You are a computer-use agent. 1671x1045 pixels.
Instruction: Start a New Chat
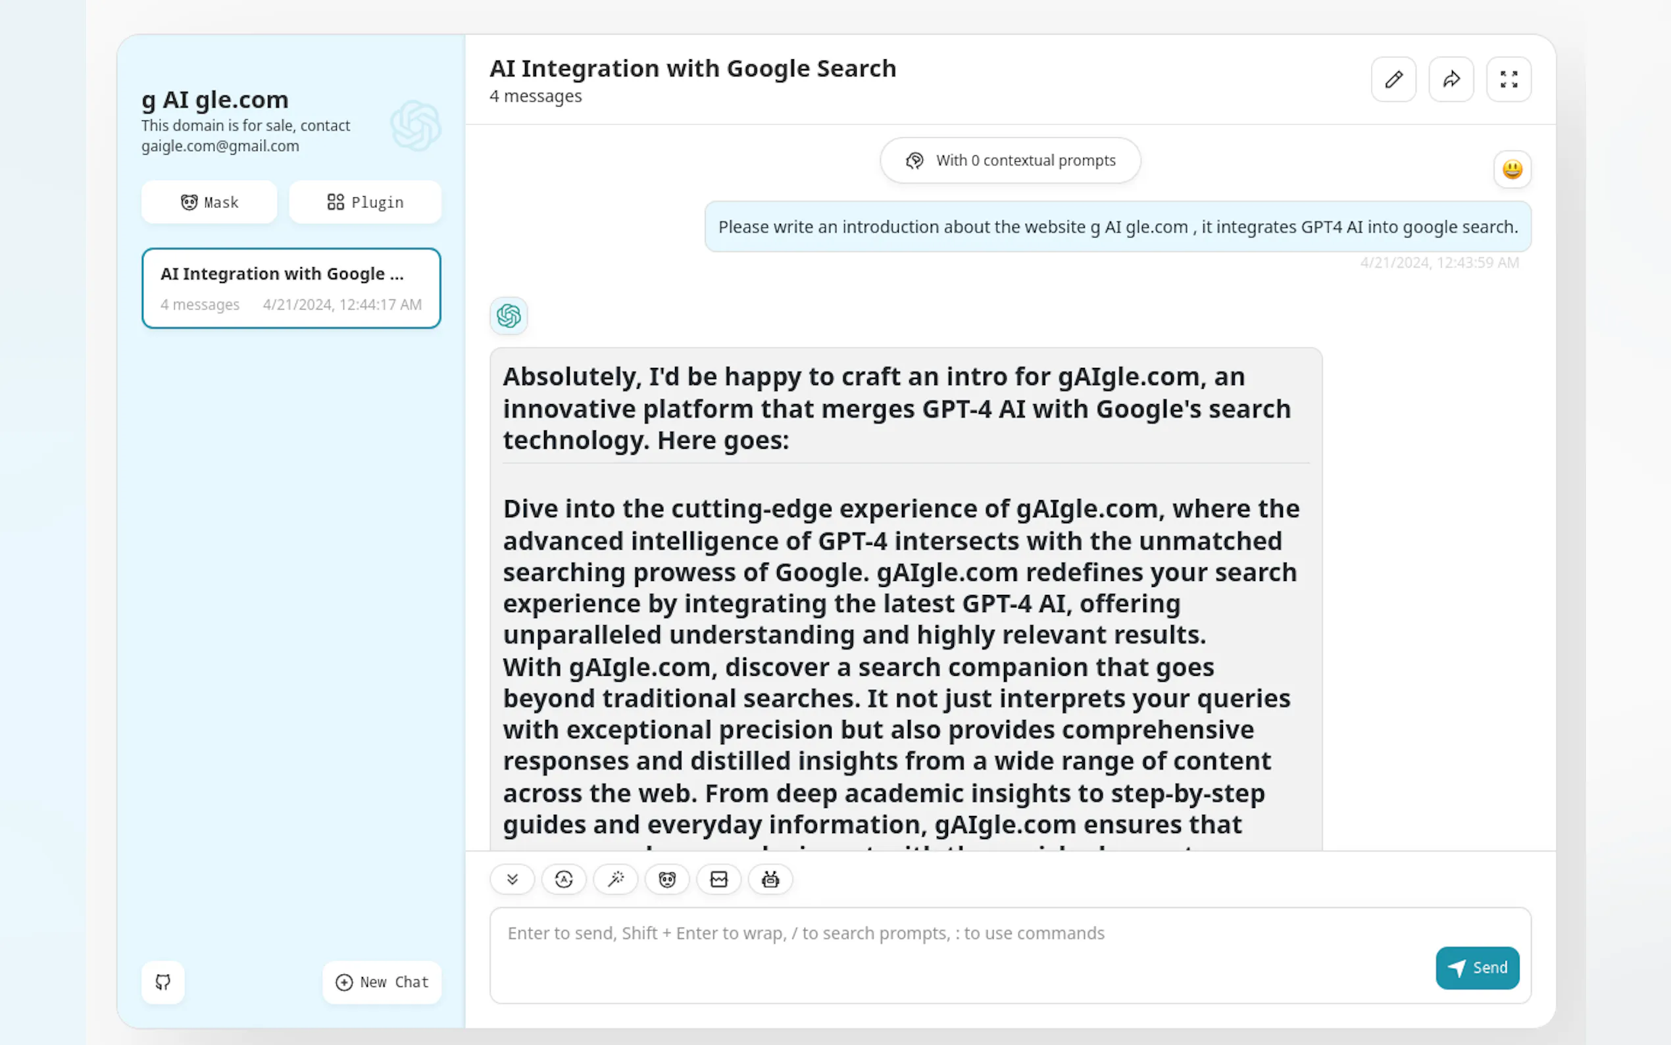382,981
